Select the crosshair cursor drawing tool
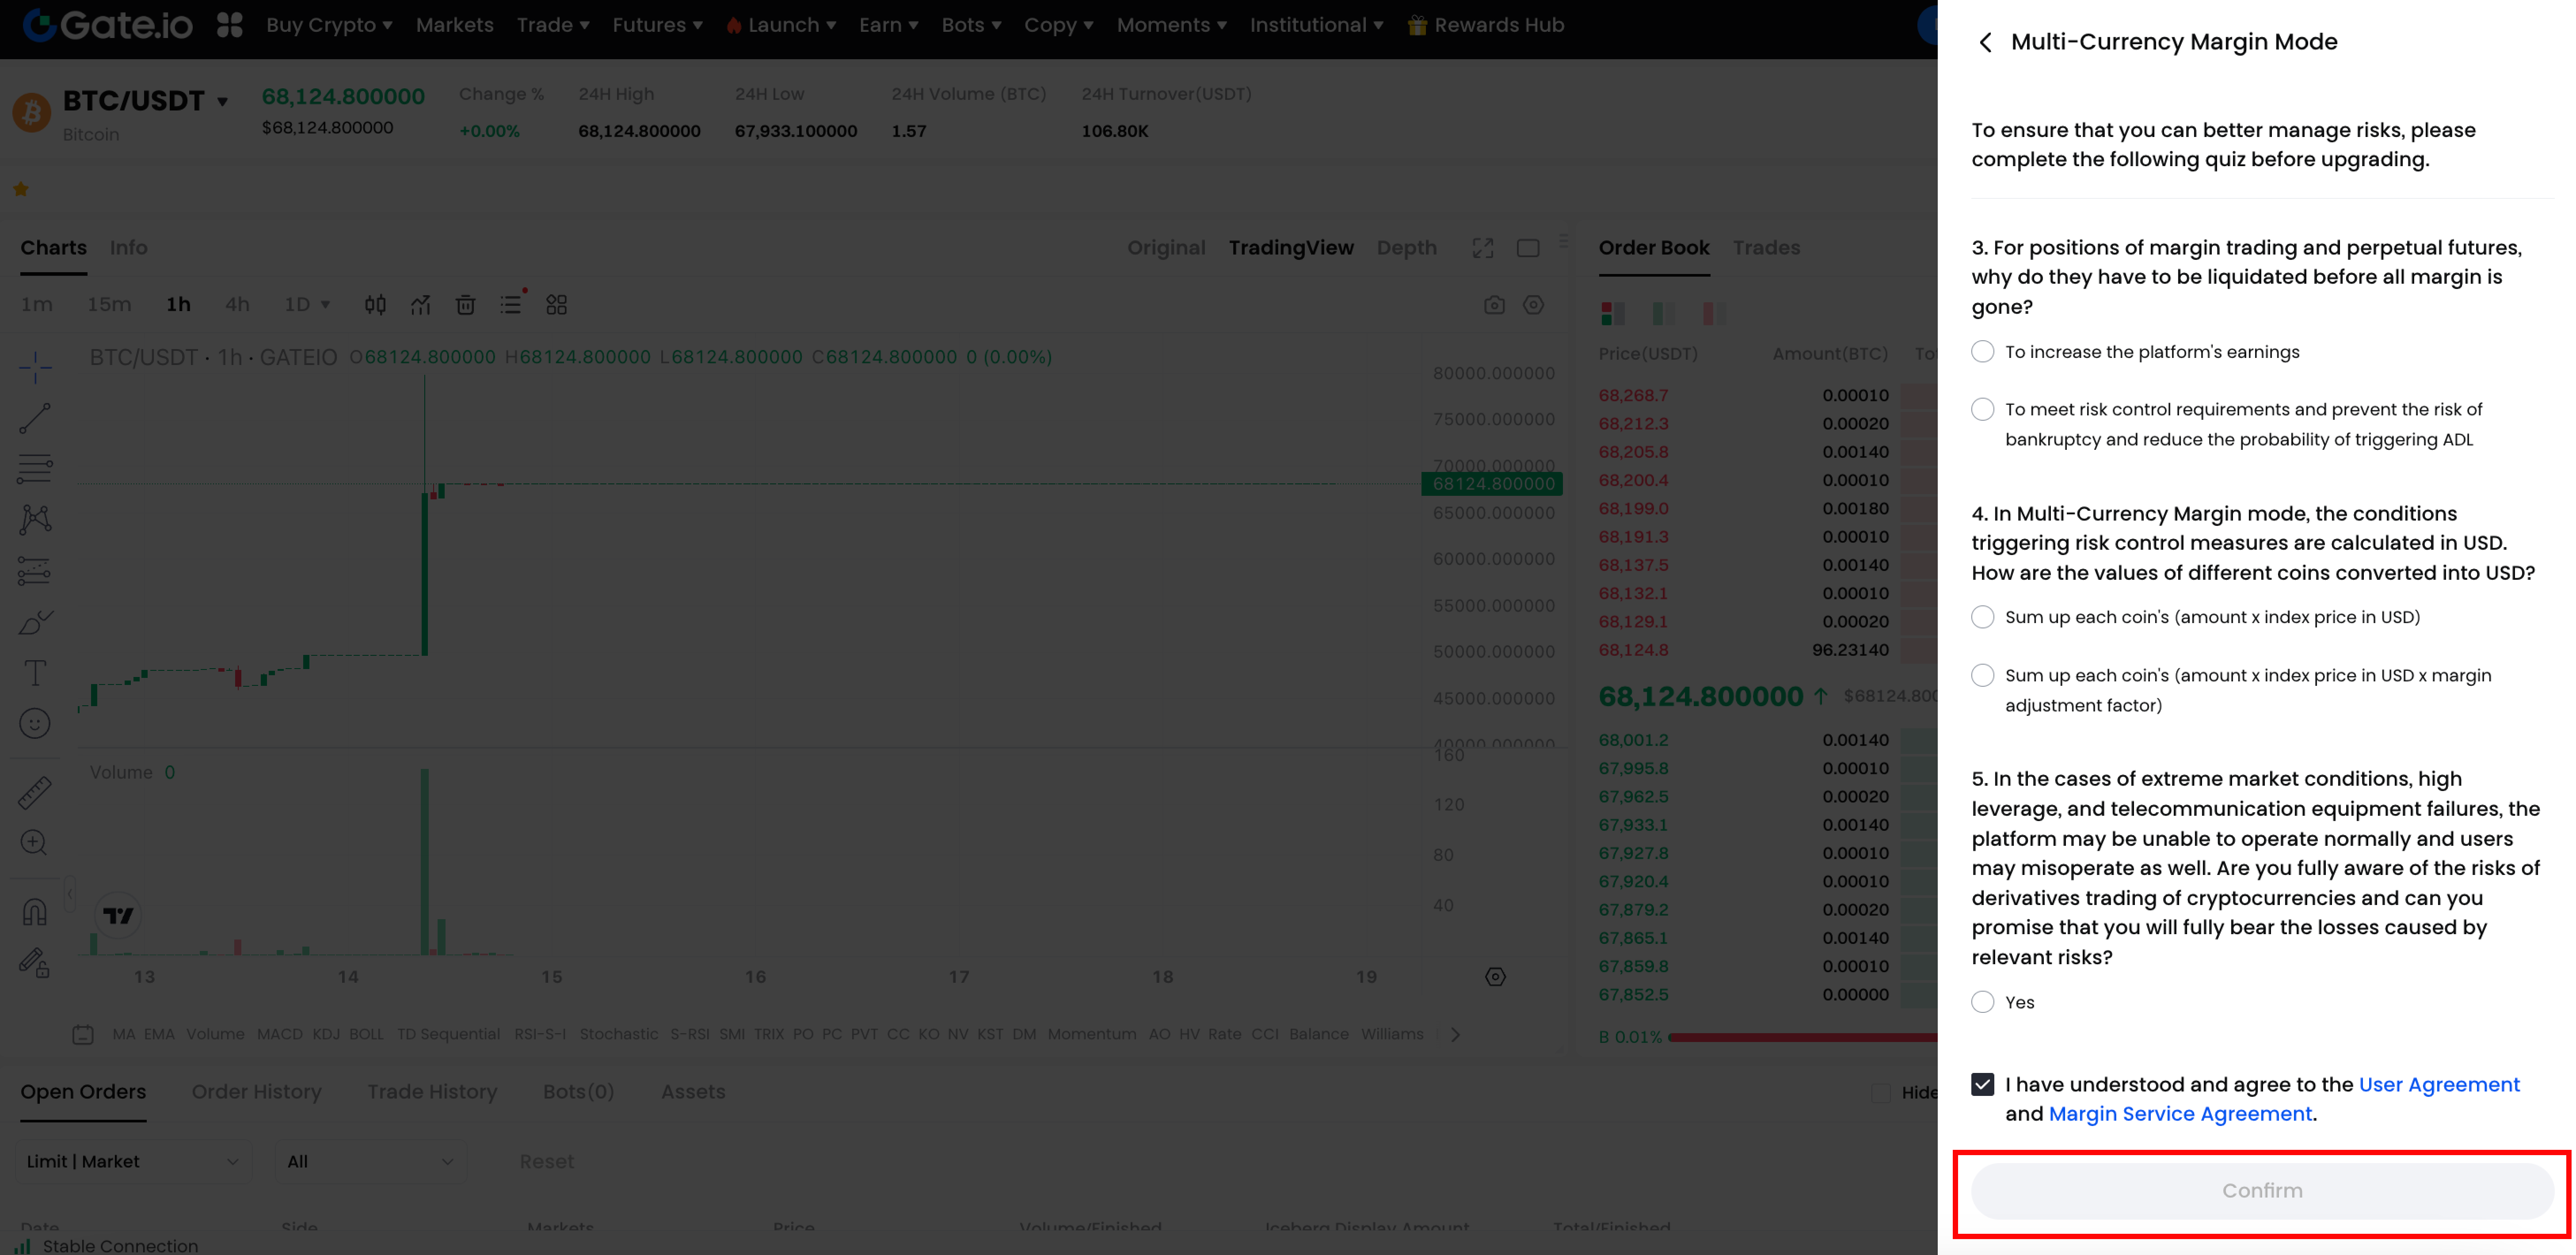The width and height of the screenshot is (2576, 1255). (x=35, y=367)
